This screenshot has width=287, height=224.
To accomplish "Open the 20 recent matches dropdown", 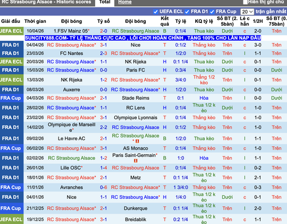I will coord(247,12).
